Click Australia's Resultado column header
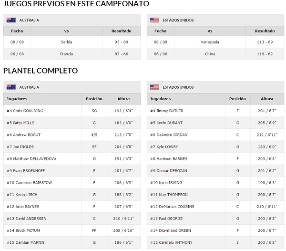 click(121, 31)
